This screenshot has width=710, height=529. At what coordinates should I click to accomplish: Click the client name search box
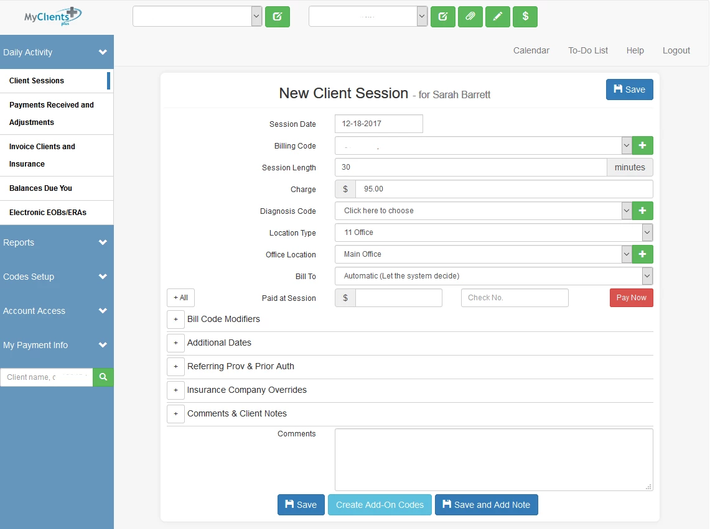pyautogui.click(x=47, y=377)
